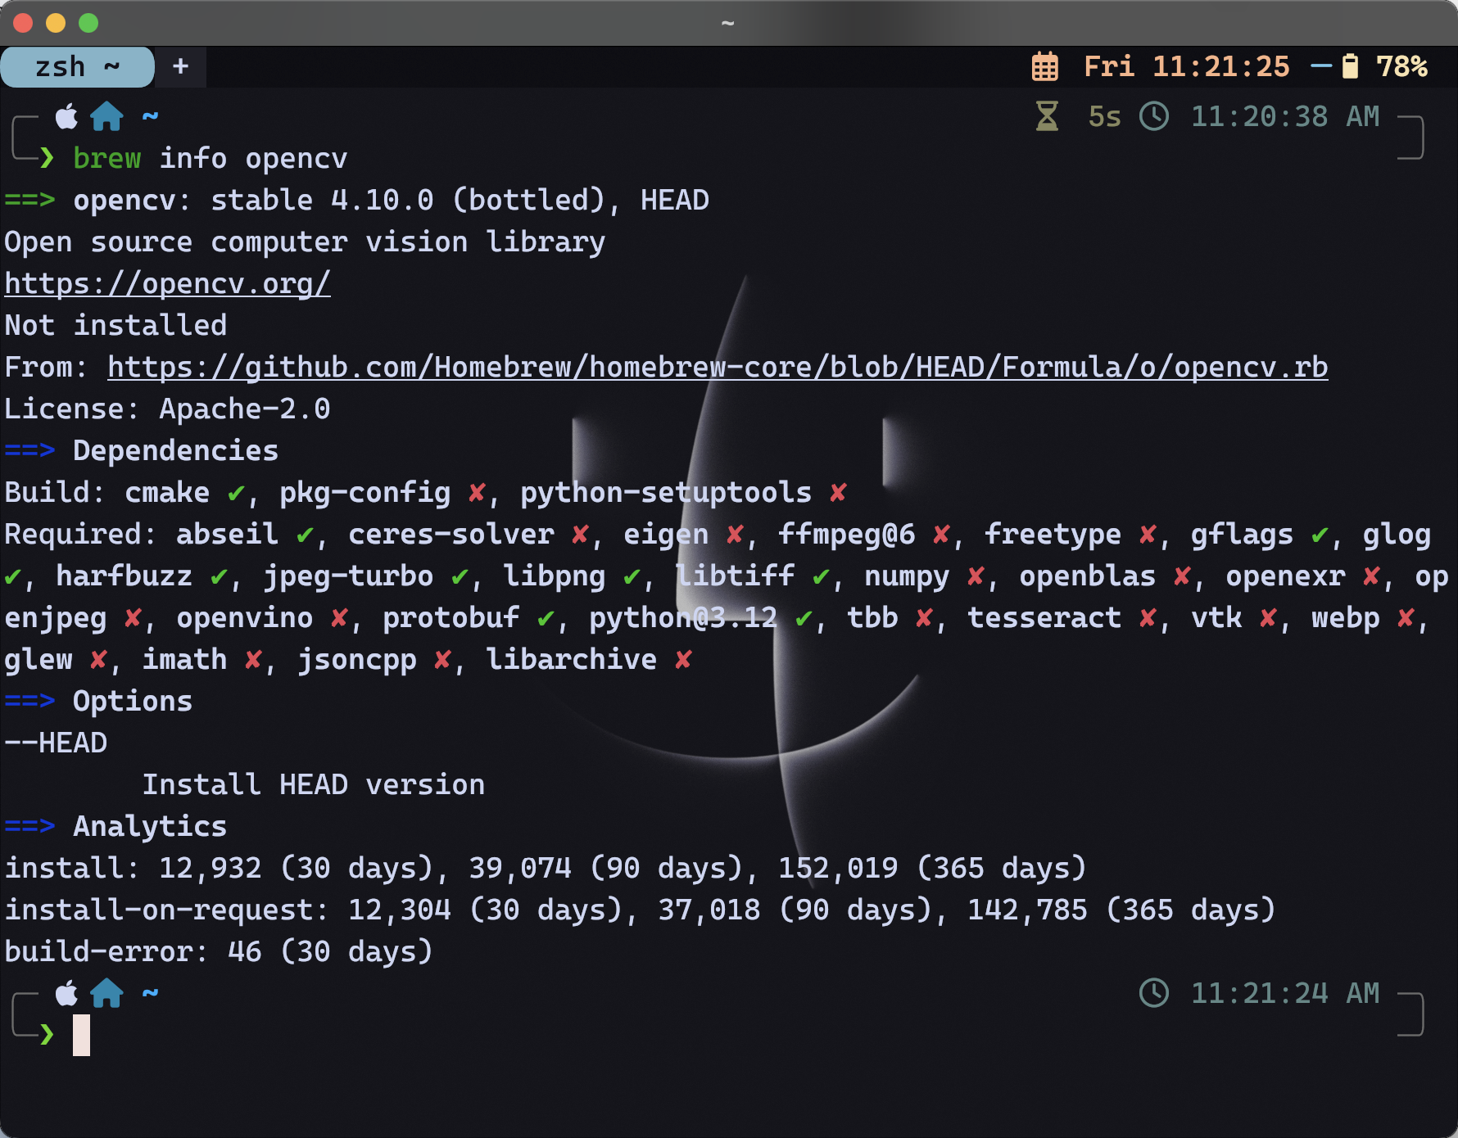
Task: Click the red X after tesseract
Action: coord(1148,619)
